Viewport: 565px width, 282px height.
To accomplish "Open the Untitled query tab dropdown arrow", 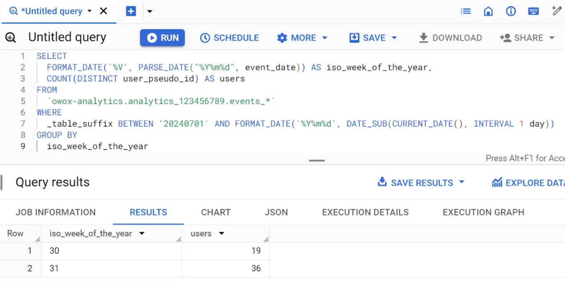I will 89,11.
